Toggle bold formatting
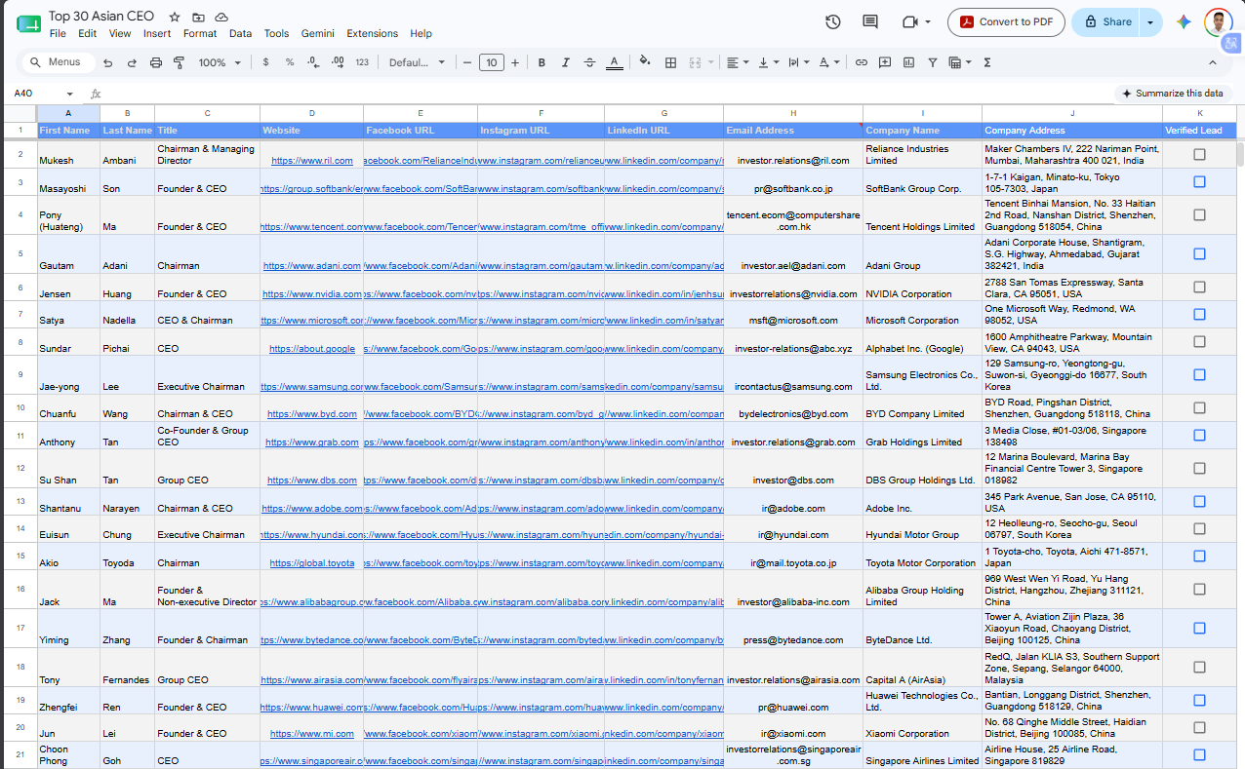 pyautogui.click(x=542, y=62)
